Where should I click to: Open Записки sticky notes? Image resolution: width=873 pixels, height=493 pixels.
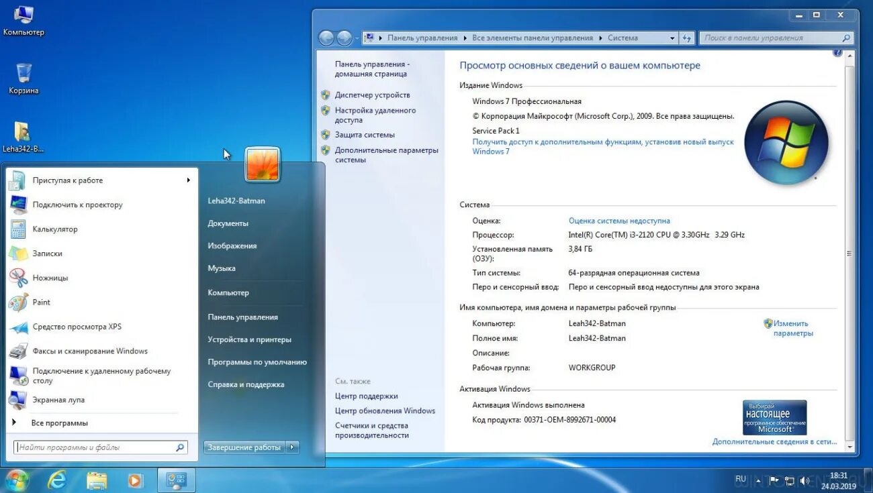pos(102,254)
